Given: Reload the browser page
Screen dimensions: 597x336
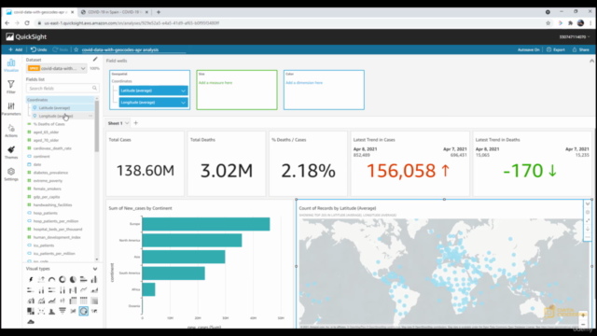Looking at the screenshot, I should point(27,22).
